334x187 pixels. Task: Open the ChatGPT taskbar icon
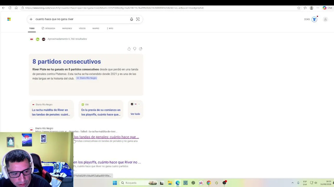click(x=193, y=183)
